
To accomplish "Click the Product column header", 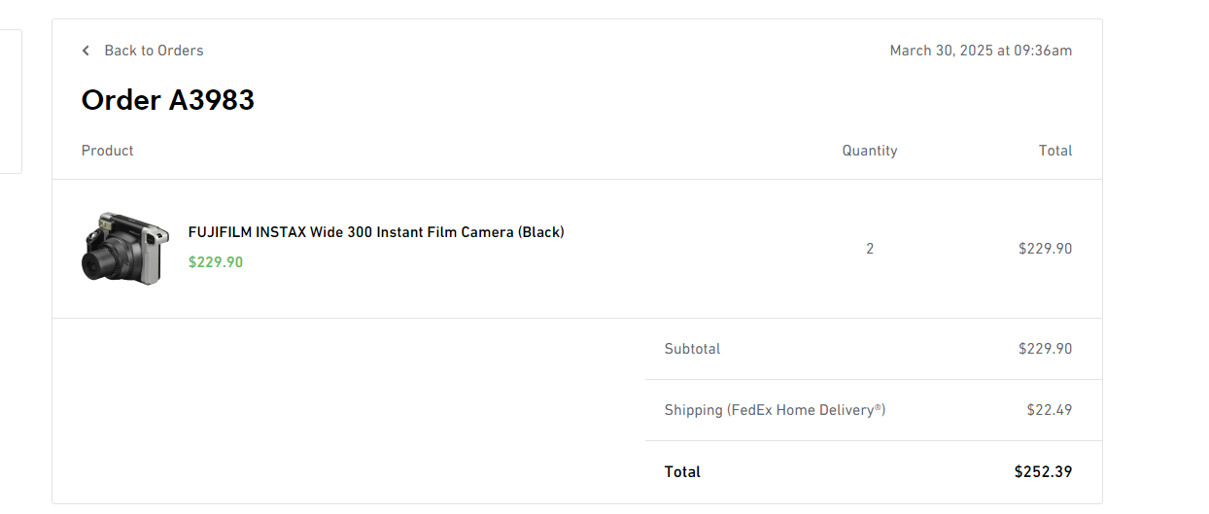I will pyautogui.click(x=108, y=151).
